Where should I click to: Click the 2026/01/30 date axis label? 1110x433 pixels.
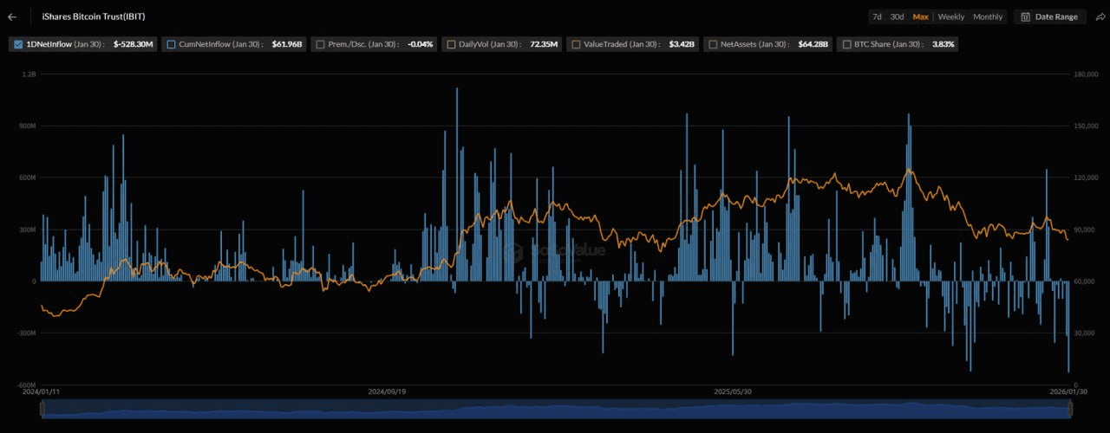click(1068, 391)
